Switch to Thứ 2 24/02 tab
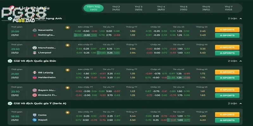Viewport: 253px width, 126px height. (x=116, y=8)
